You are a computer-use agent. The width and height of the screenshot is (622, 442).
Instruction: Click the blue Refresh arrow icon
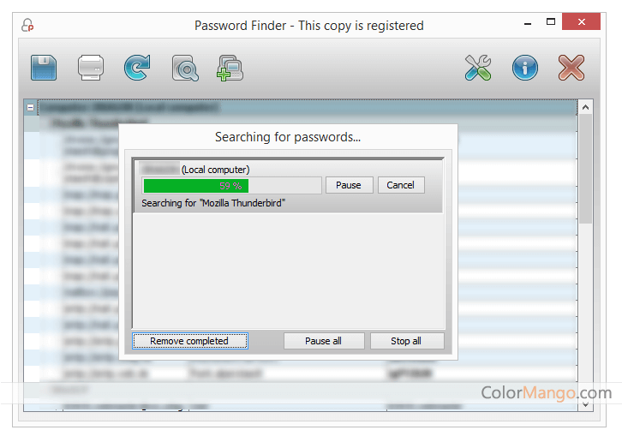pyautogui.click(x=137, y=68)
